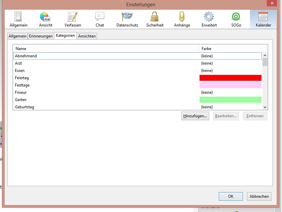
Task: Select the Feiertag category name
Action: (22, 78)
